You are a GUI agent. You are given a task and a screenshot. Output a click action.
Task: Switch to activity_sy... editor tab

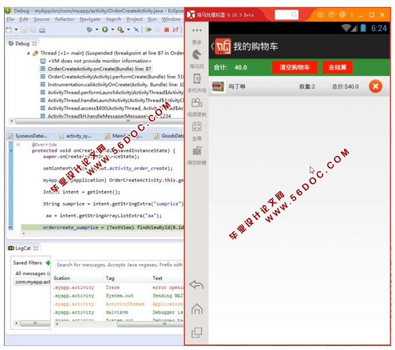75,136
